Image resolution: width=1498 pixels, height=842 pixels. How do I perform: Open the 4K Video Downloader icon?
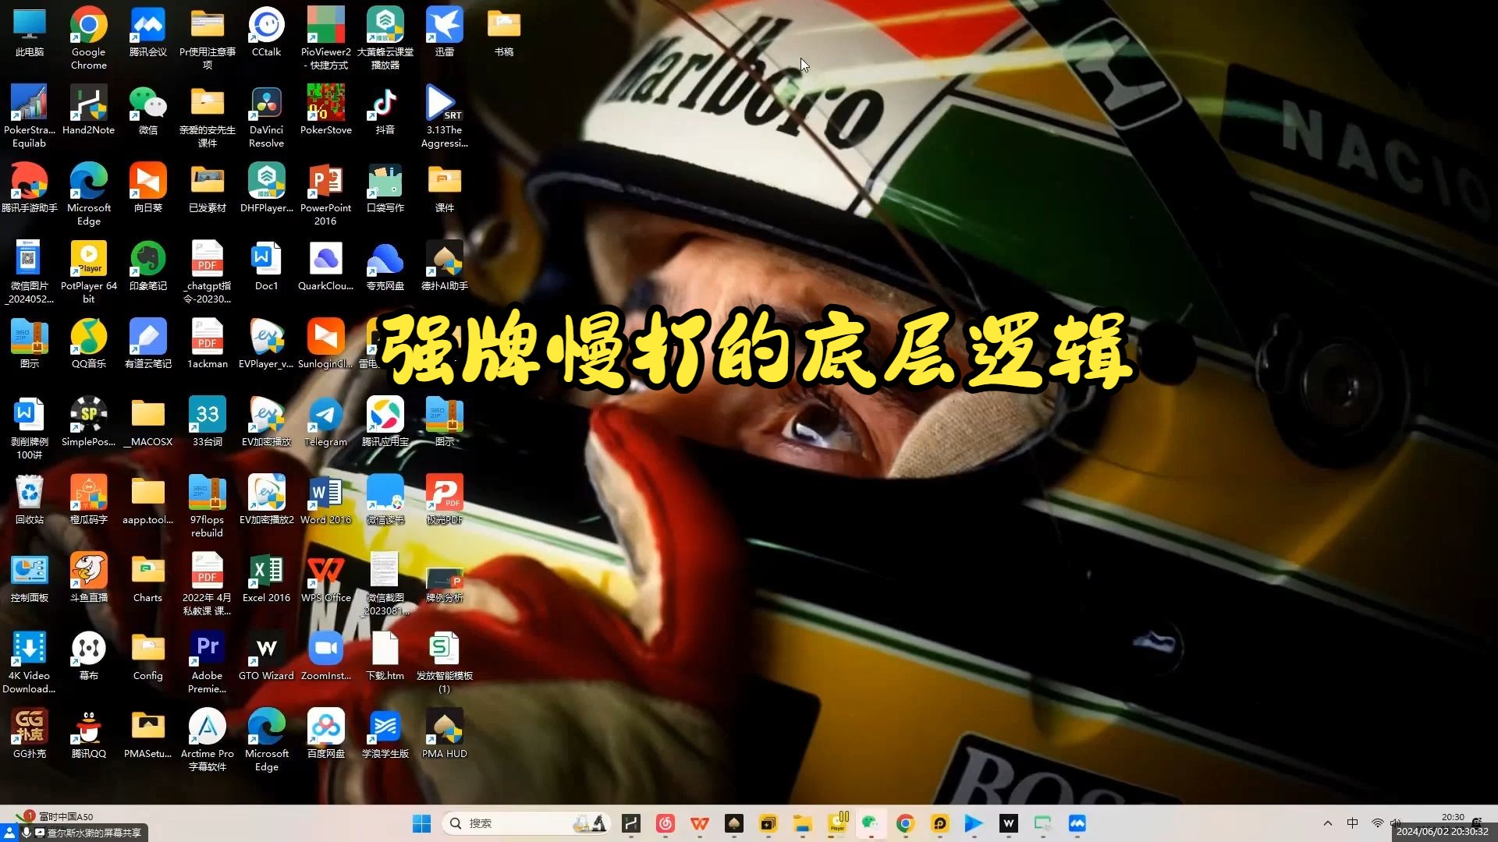pos(29,662)
